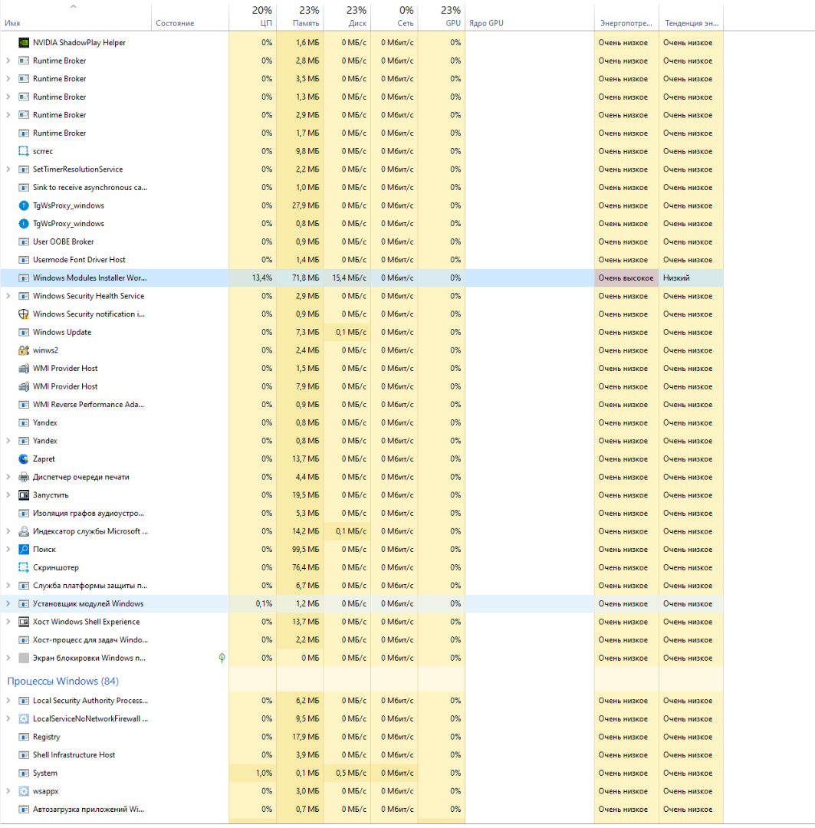
Task: Click the Windows Security notification shield icon
Action: pos(23,314)
